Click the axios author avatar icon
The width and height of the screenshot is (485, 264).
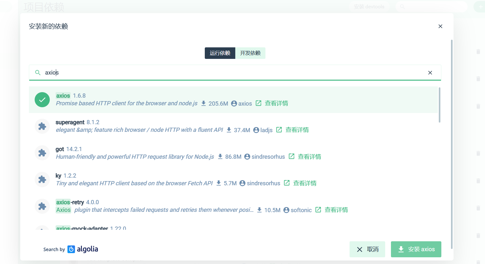pyautogui.click(x=234, y=103)
